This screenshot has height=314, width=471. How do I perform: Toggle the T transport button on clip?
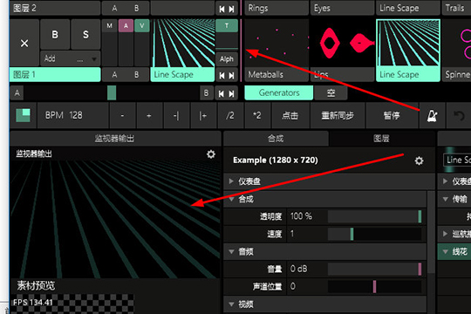point(227,26)
